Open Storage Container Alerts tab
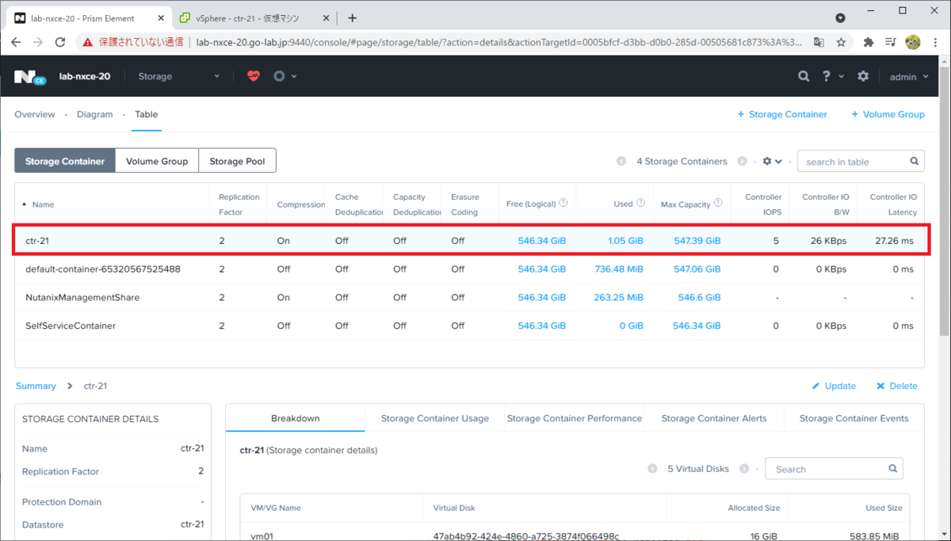Screen dimensions: 951x541 coord(714,418)
